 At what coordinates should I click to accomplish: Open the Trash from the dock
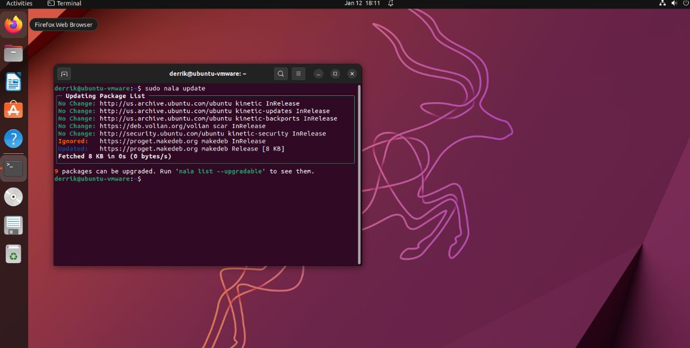click(14, 253)
